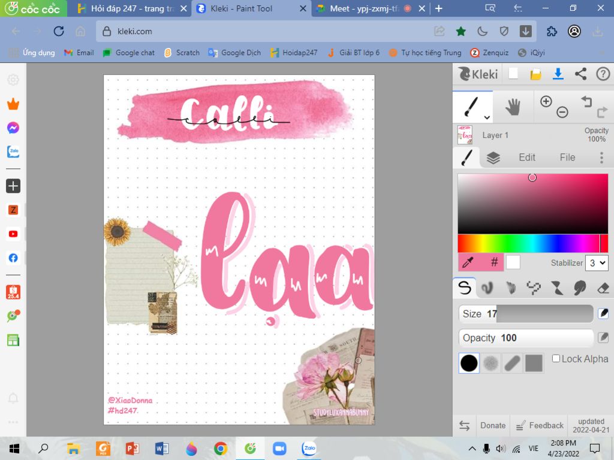This screenshot has width=614, height=460.
Task: Toggle dark mode with the moon icon
Action: click(483, 31)
